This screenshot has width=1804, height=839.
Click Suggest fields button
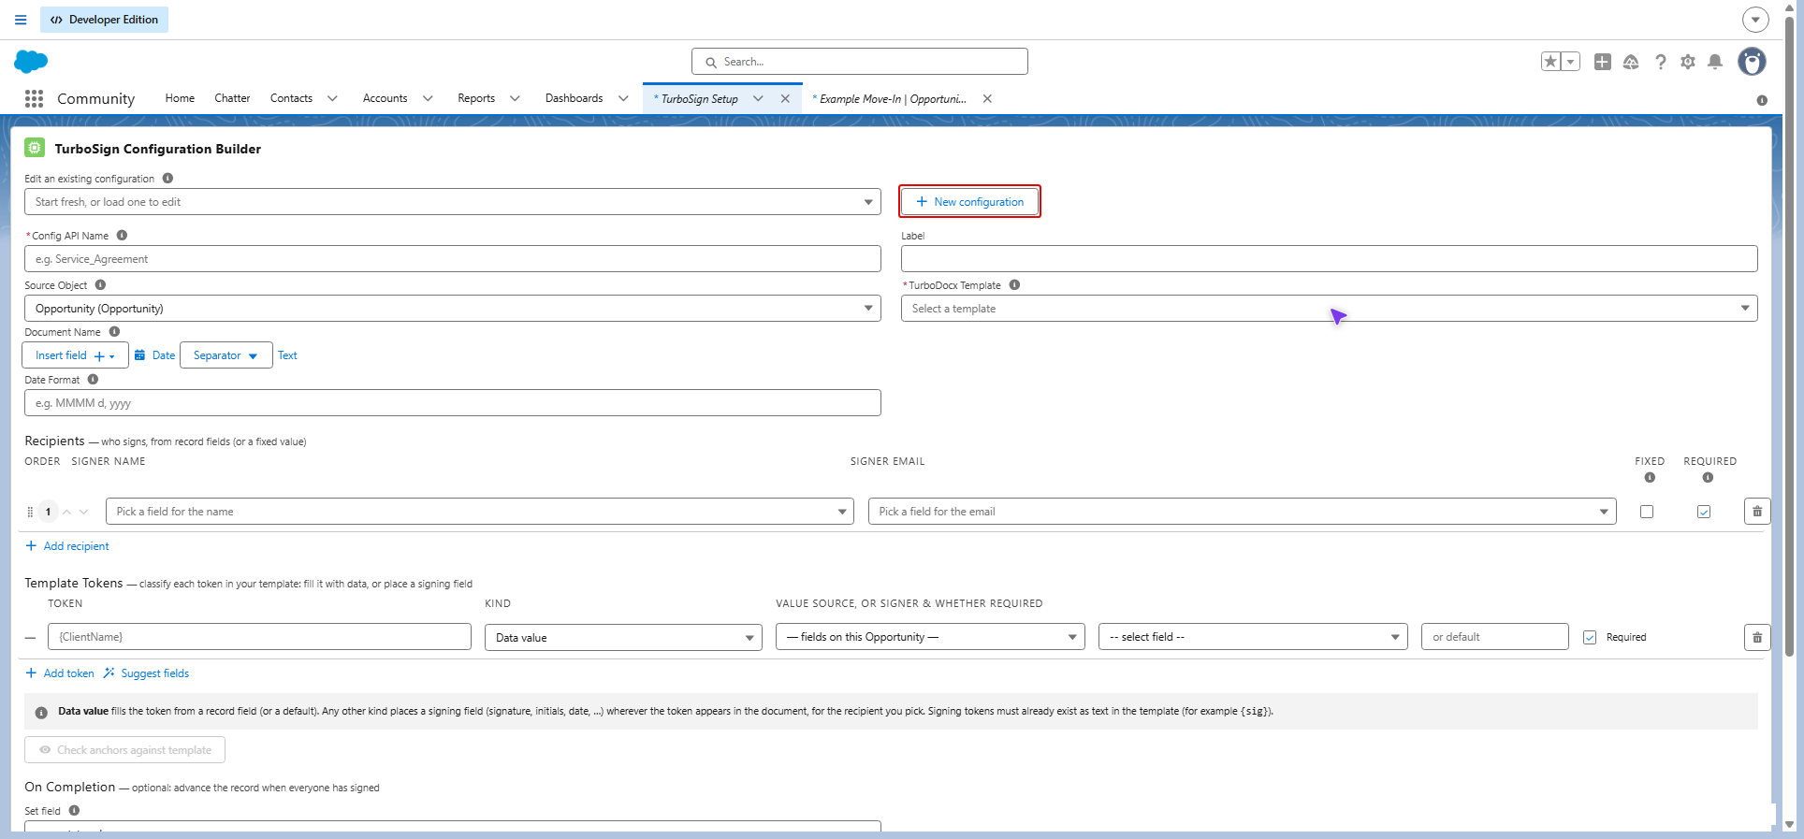[146, 673]
